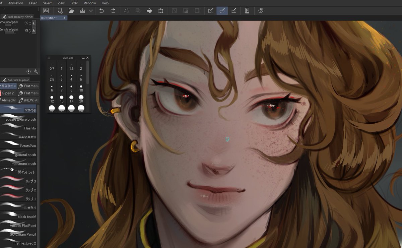Choose the ペタペタ brush

click(x=18, y=109)
